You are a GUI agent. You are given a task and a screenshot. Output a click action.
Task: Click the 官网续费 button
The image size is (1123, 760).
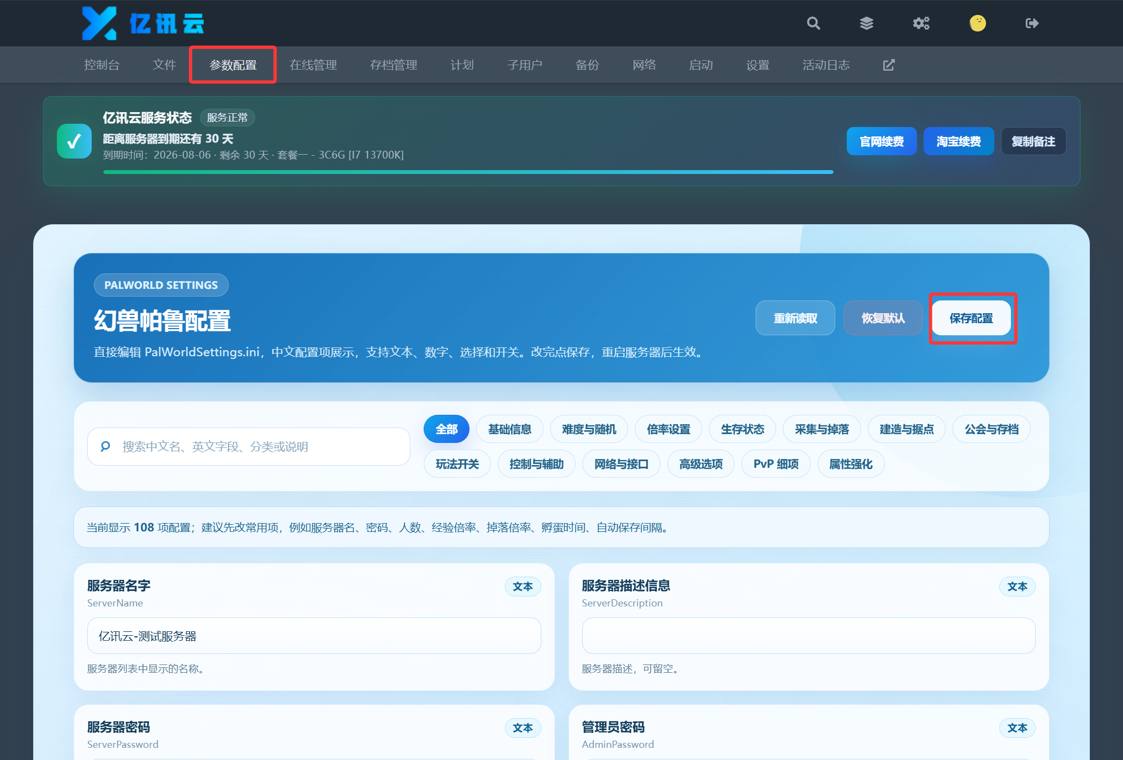click(x=882, y=141)
